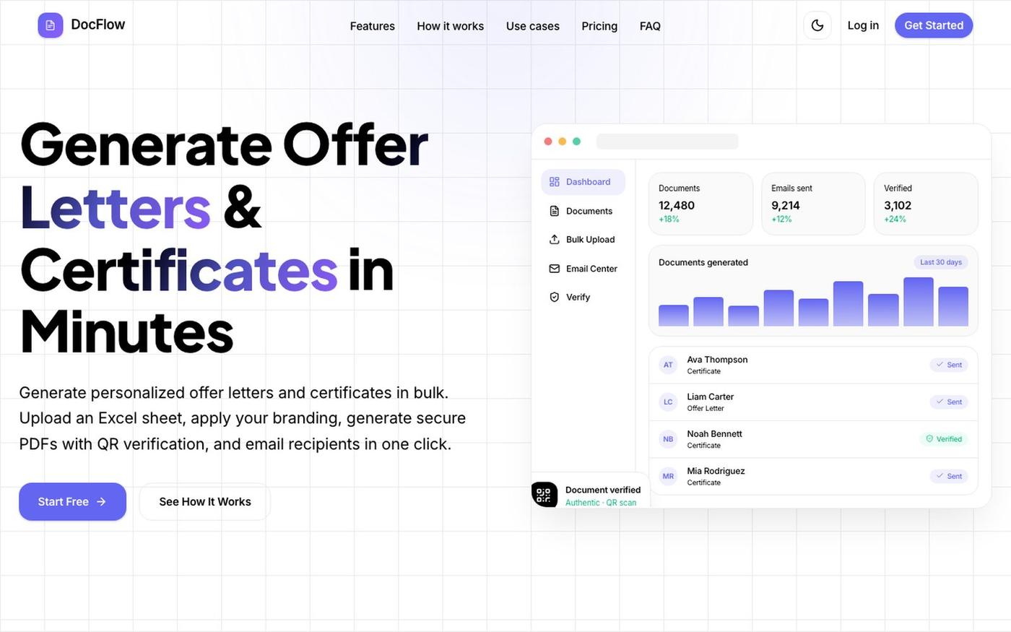Click the Verify sidebar label

(578, 297)
